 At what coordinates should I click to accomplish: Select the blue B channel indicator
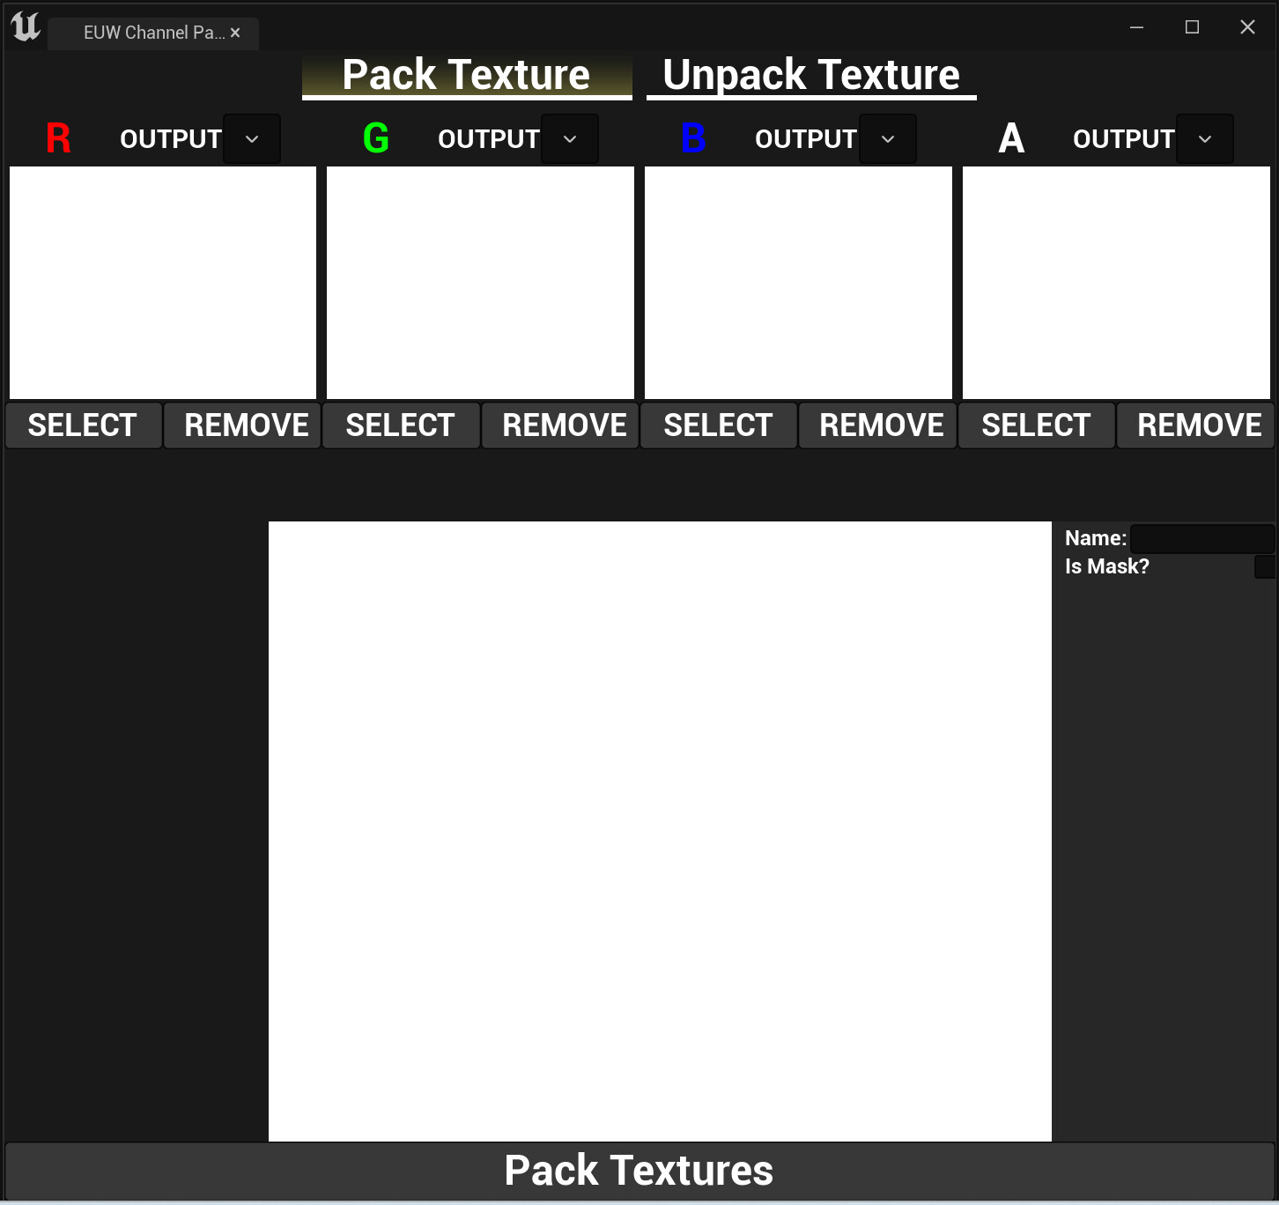(694, 138)
